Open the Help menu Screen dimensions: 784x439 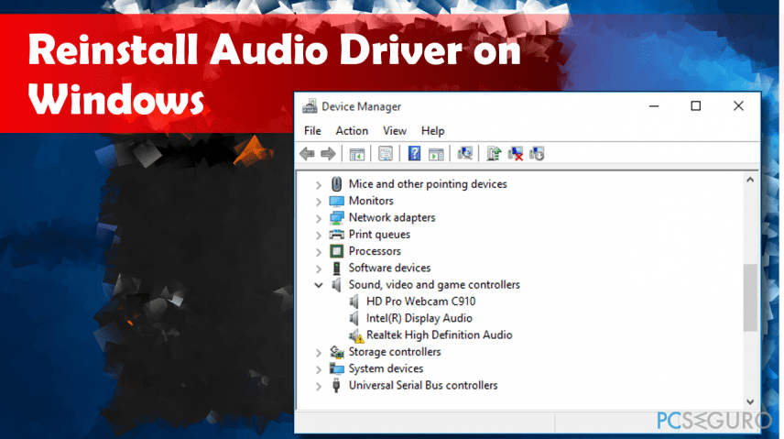pos(432,131)
